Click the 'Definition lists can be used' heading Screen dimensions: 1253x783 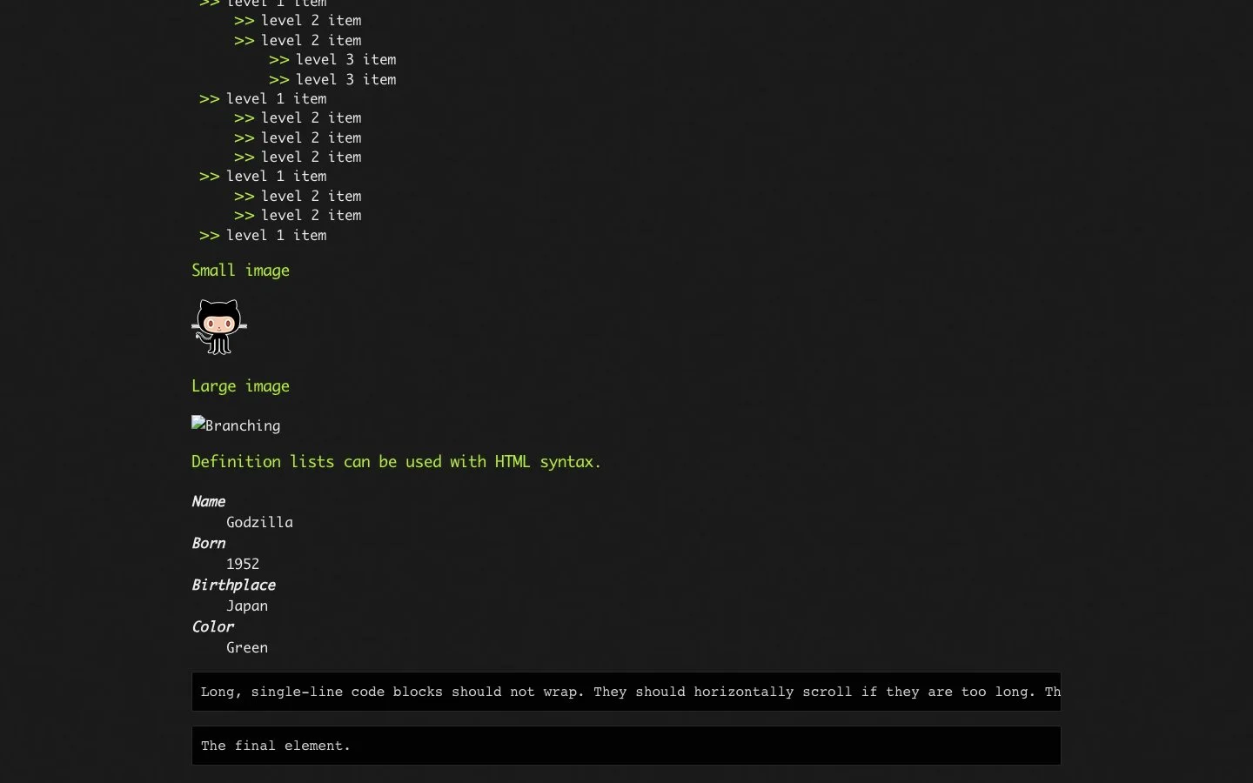pyautogui.click(x=396, y=462)
